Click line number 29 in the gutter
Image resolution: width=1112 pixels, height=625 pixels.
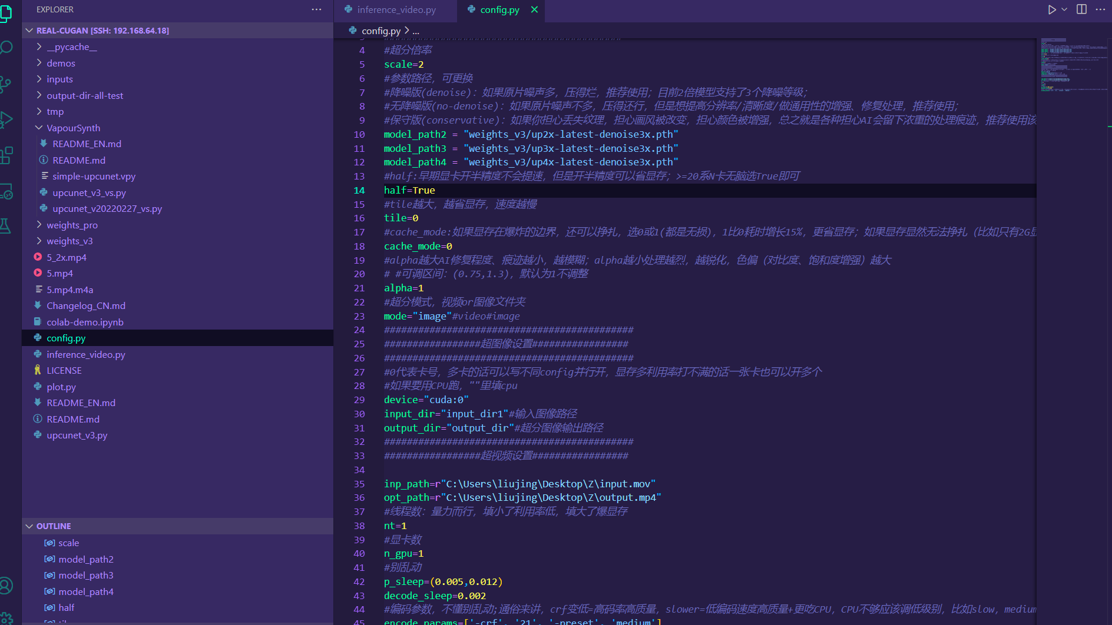[359, 400]
